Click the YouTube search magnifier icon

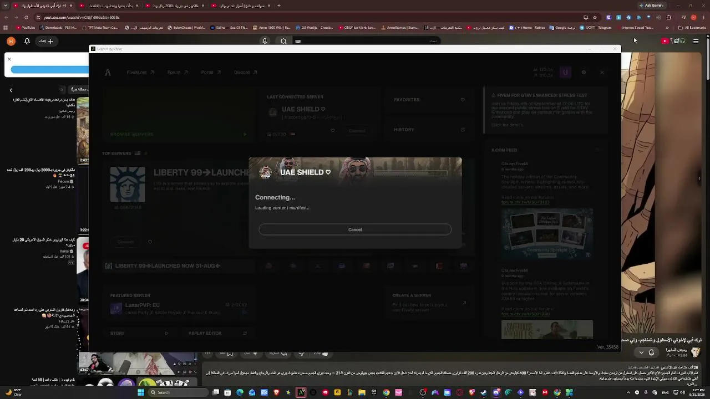[283, 41]
